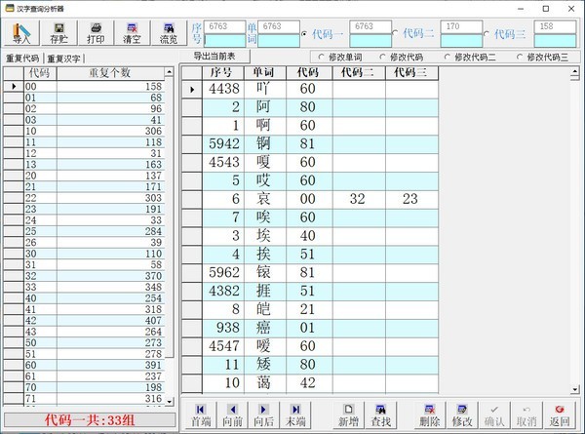Click the 单词 column header
The width and height of the screenshot is (585, 434).
coord(265,73)
